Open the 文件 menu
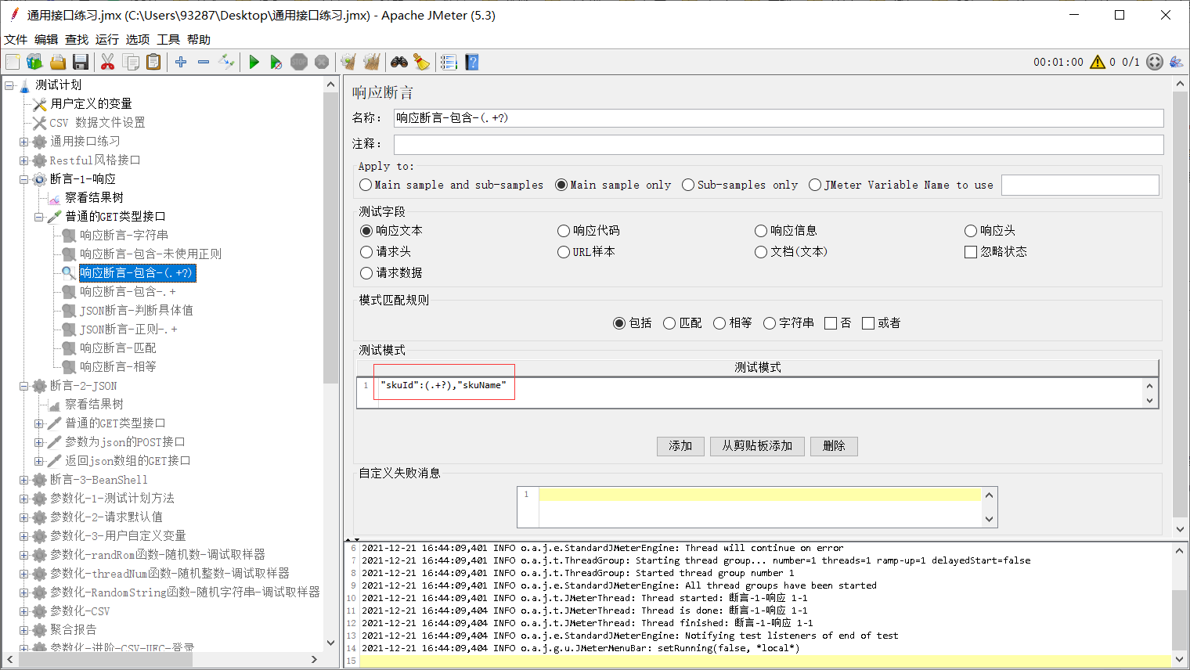1190x670 pixels. point(16,39)
